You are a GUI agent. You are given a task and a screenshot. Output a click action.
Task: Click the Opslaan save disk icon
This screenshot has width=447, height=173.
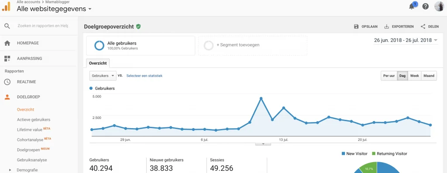coord(356,27)
